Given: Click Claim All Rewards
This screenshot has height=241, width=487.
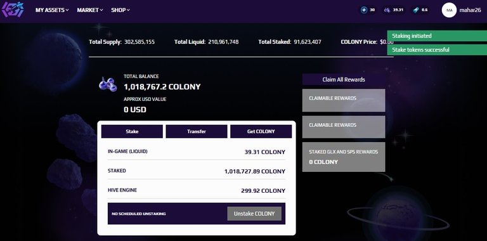Looking at the screenshot, I should click(344, 79).
